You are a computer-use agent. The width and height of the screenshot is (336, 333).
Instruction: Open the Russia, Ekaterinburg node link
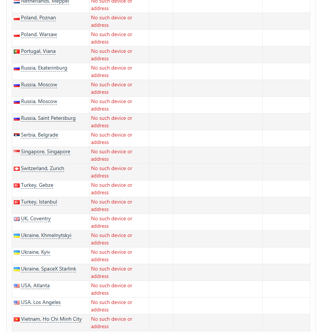click(44, 68)
